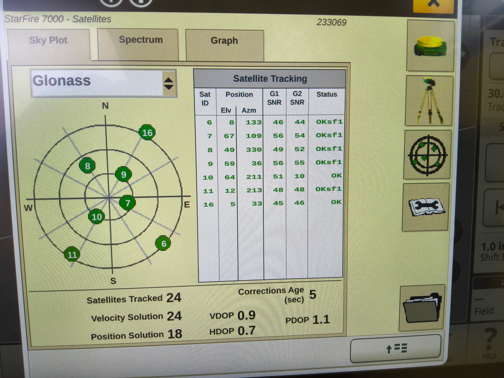
Task: Click the Azm column header
Action: pos(249,110)
